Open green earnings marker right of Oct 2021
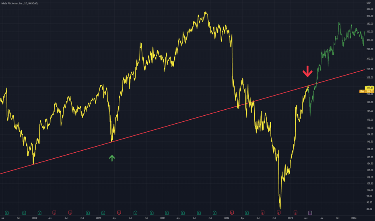375x221 pixels. [x=214, y=213]
